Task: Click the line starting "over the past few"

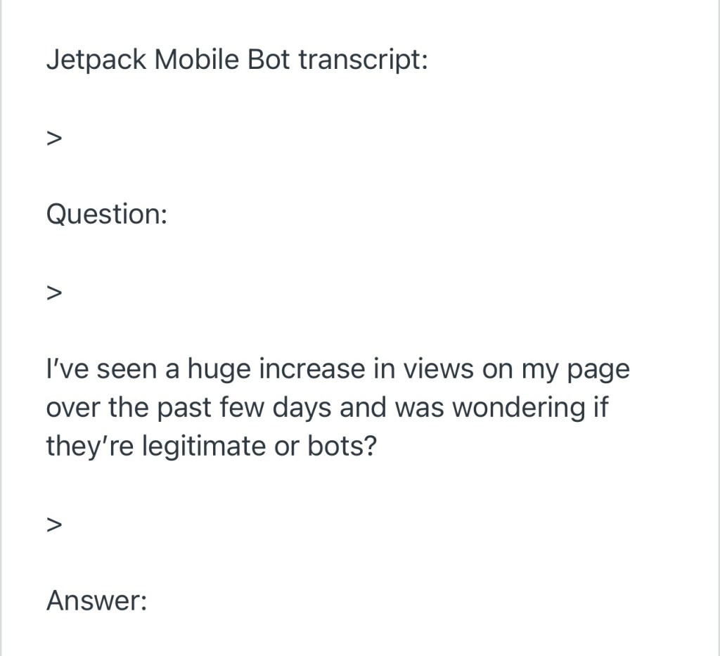Action: coord(327,408)
